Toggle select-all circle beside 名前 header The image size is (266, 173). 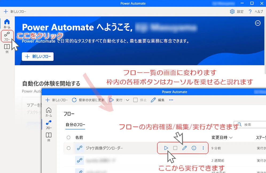(x=69, y=138)
